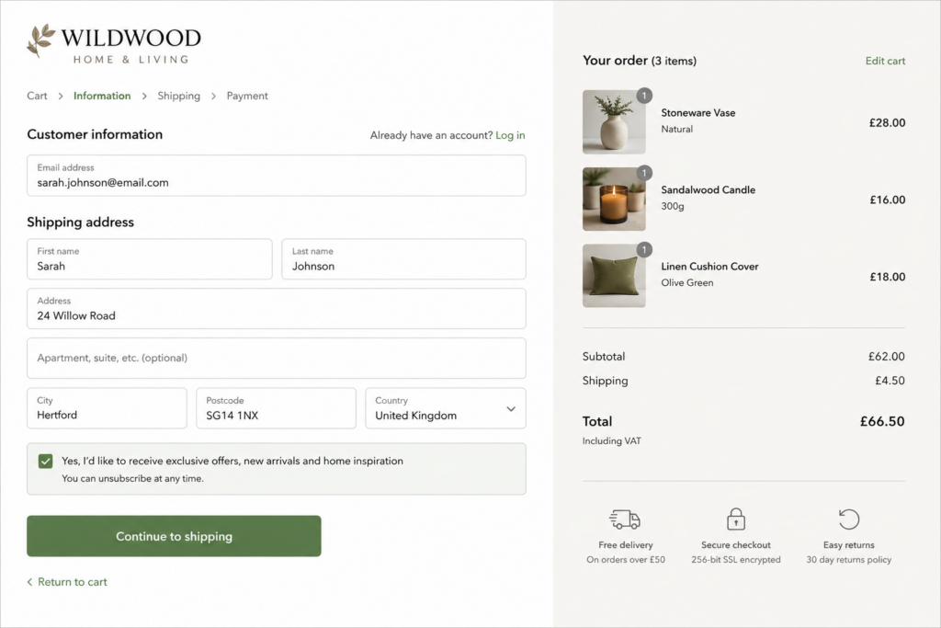
Task: Click Continue to shipping button
Action: point(174,536)
